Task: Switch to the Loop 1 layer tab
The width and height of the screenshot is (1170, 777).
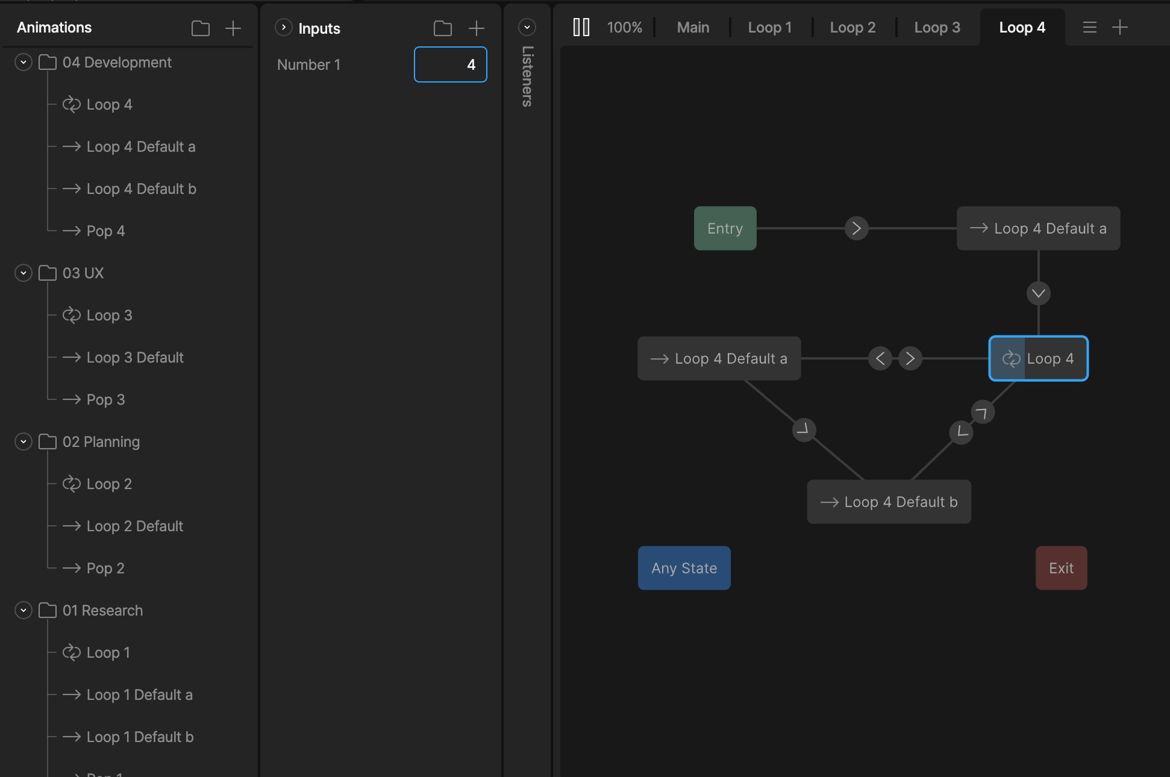Action: (x=769, y=27)
